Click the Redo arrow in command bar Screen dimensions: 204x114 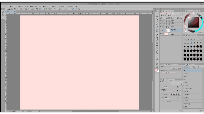pyautogui.click(x=18, y=9)
